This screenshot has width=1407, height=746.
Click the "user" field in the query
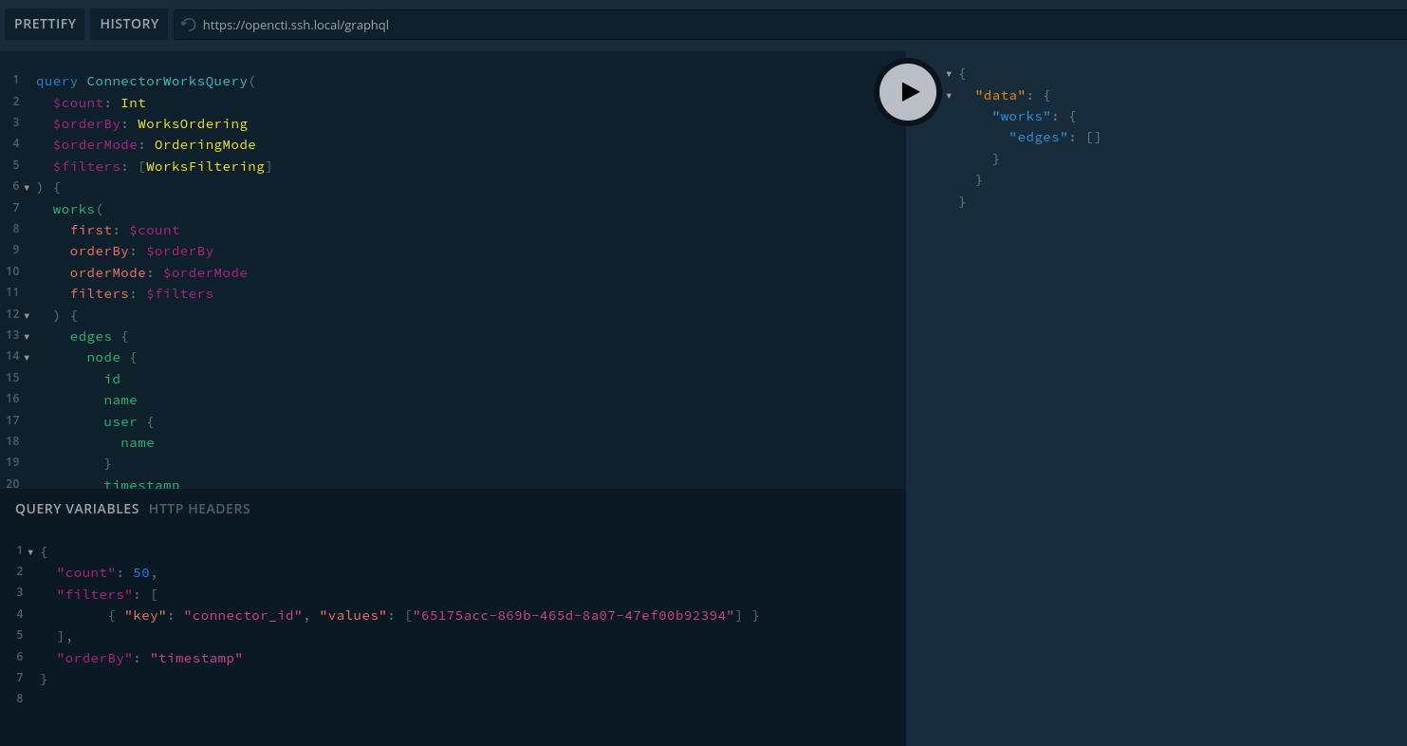click(120, 421)
